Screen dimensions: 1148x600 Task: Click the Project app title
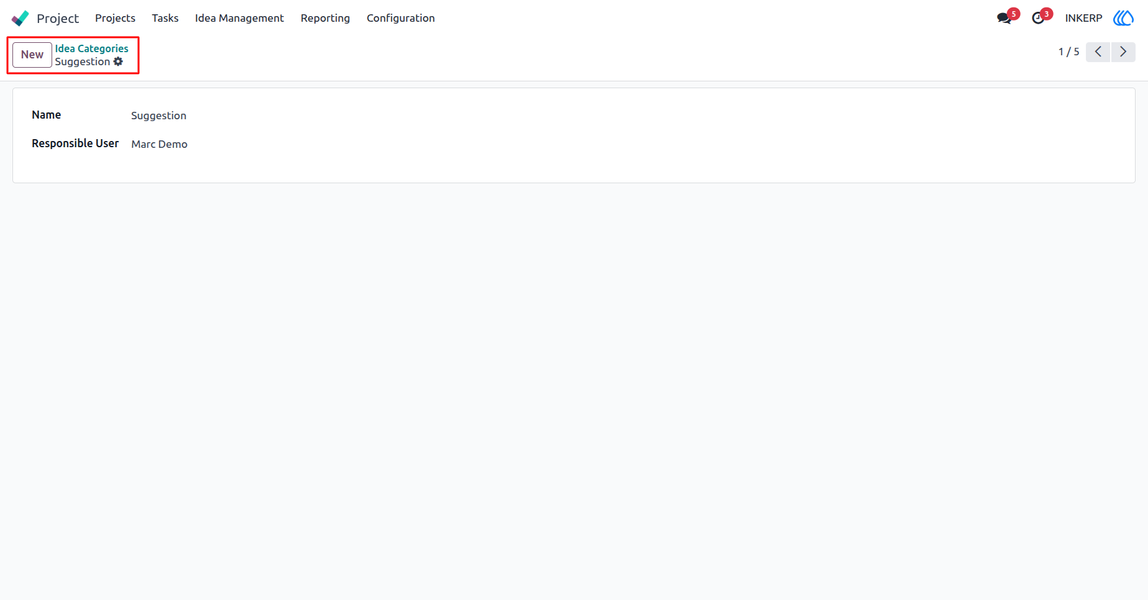58,18
